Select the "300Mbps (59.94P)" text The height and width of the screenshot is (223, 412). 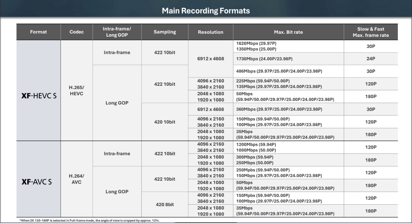click(255, 157)
